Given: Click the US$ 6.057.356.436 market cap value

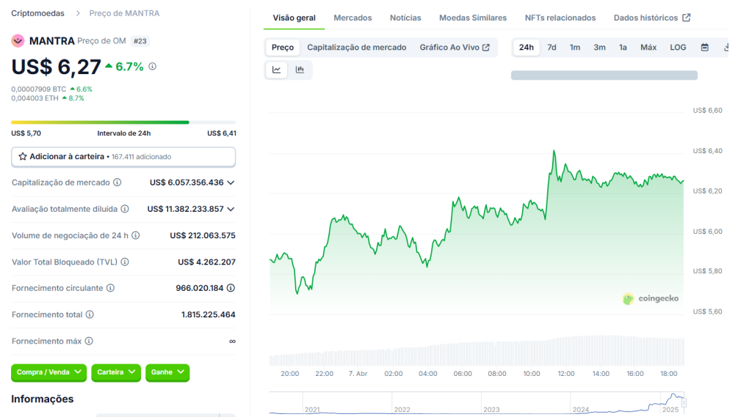Looking at the screenshot, I should (x=187, y=182).
